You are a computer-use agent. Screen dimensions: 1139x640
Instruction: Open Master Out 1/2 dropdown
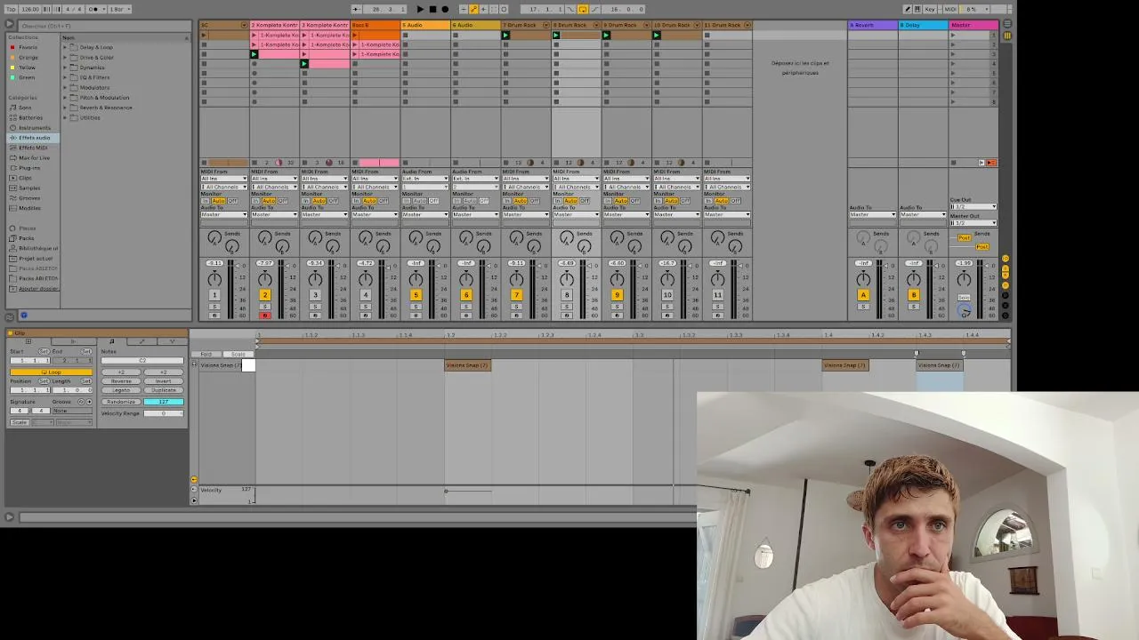click(x=973, y=223)
